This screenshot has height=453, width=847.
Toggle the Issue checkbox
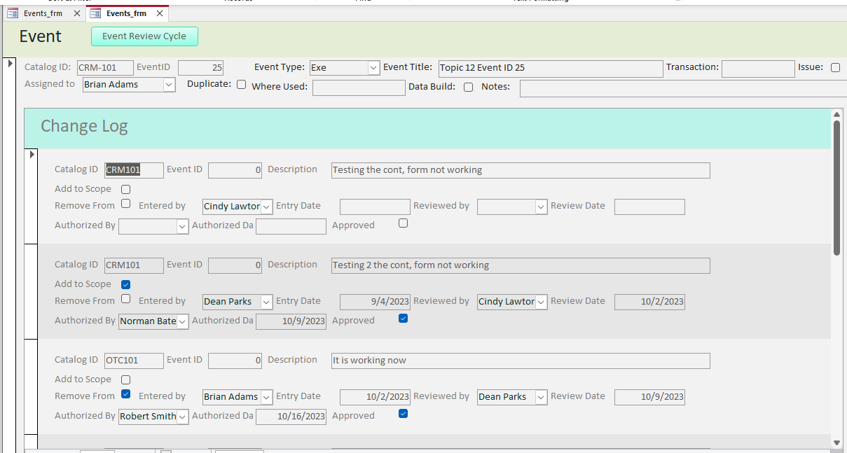pyautogui.click(x=835, y=68)
